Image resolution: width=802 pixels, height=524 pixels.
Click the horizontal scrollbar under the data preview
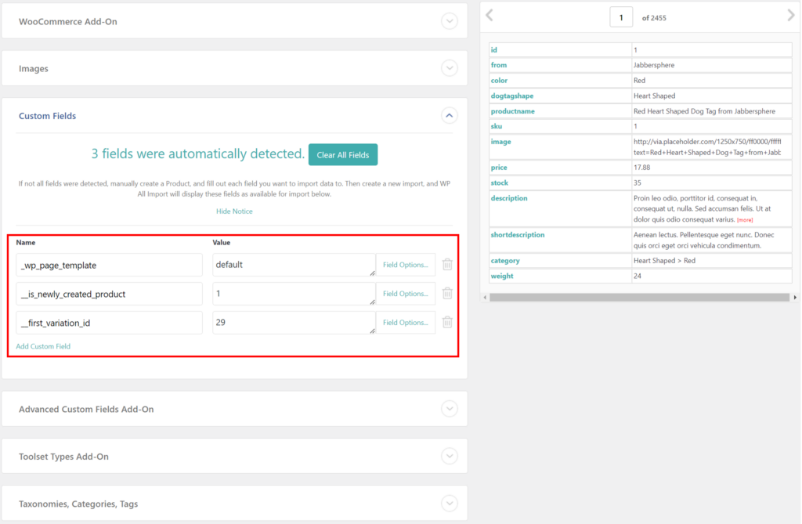pos(638,298)
